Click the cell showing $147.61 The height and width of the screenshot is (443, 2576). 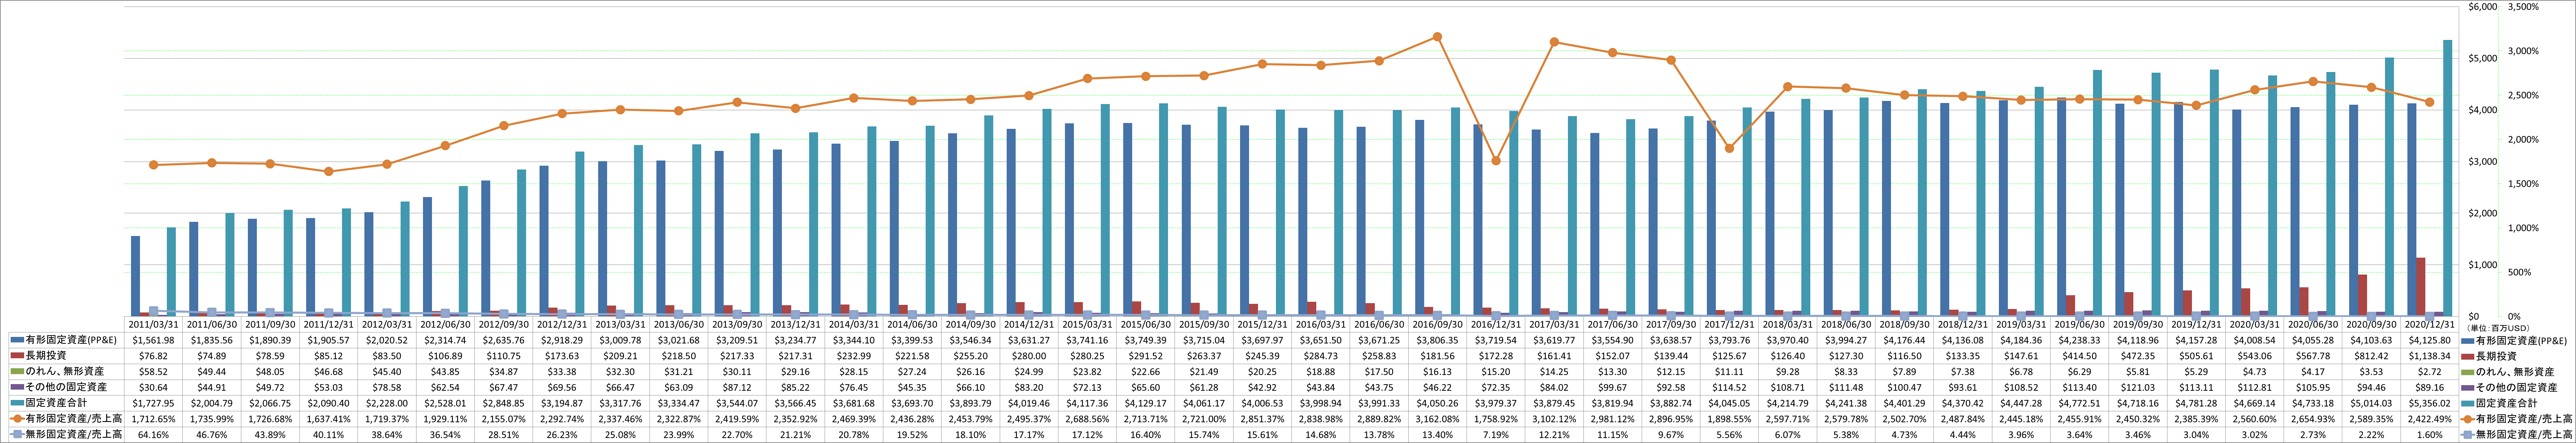pos(2021,355)
